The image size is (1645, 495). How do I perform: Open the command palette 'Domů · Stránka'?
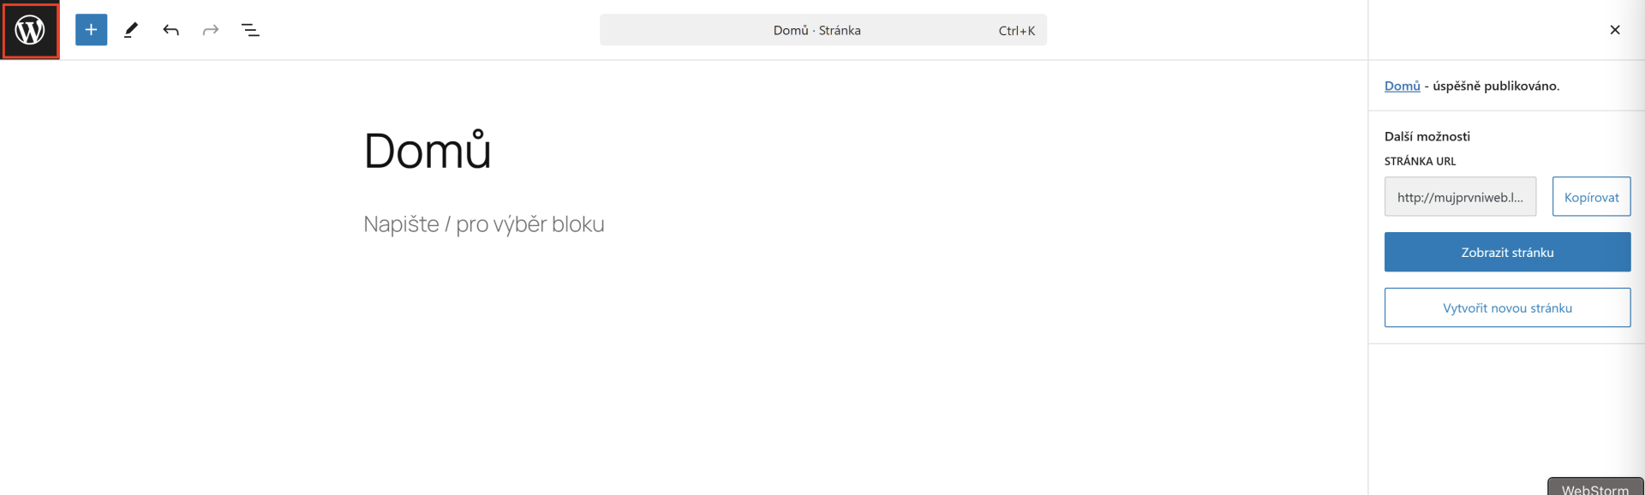(817, 30)
